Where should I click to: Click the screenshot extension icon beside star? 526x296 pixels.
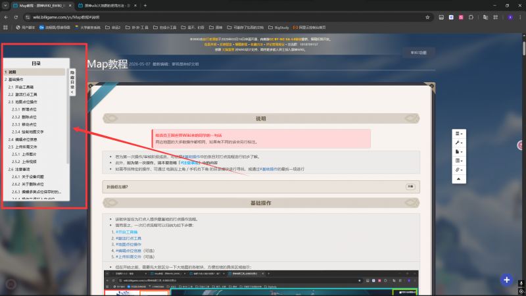pos(441,17)
